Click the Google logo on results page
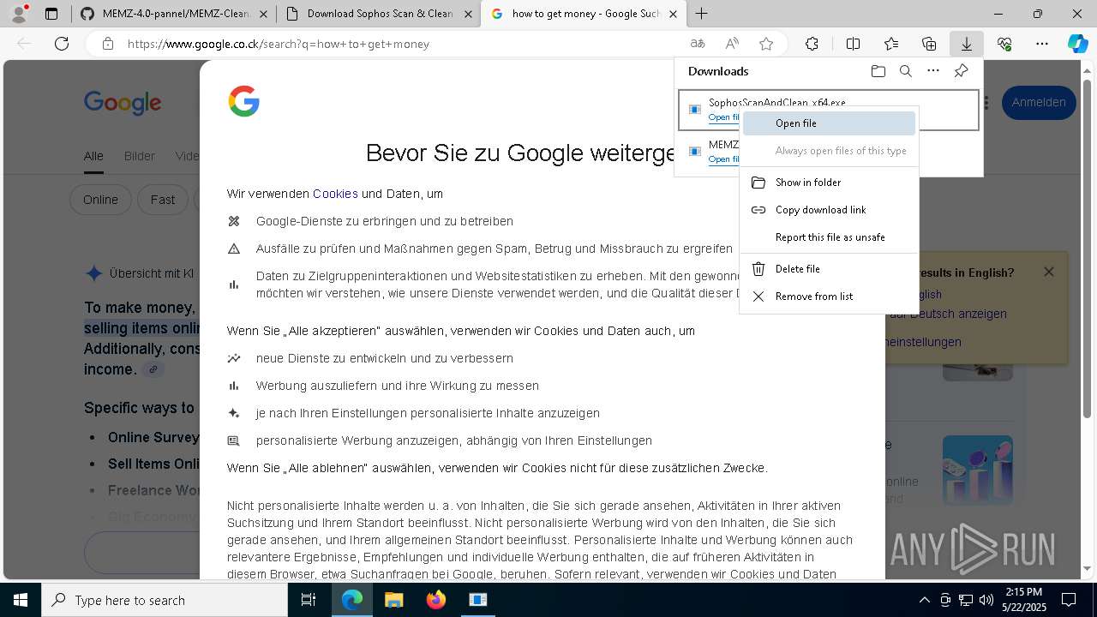 click(x=123, y=103)
